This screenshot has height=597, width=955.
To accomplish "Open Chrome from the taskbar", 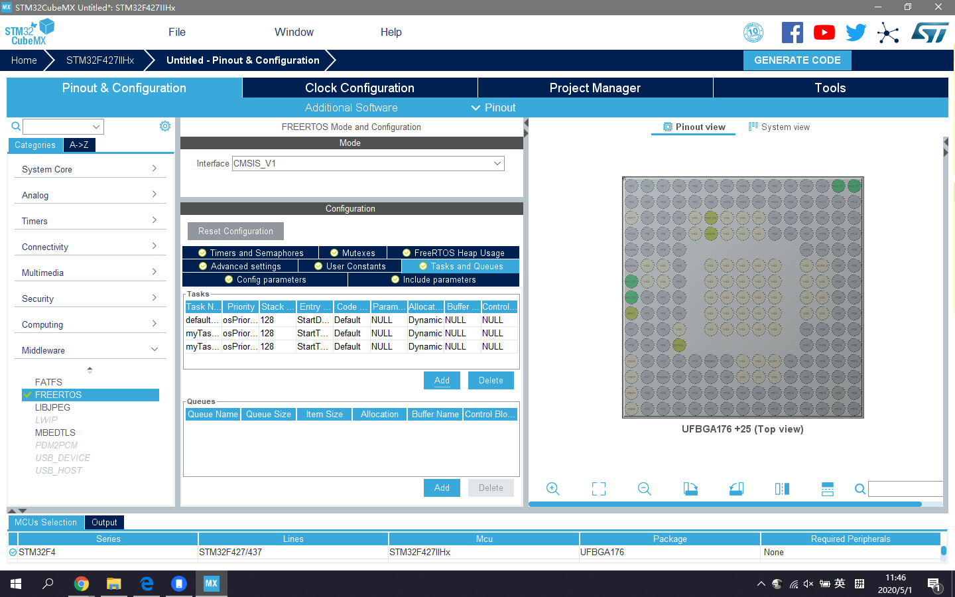I will tap(82, 584).
